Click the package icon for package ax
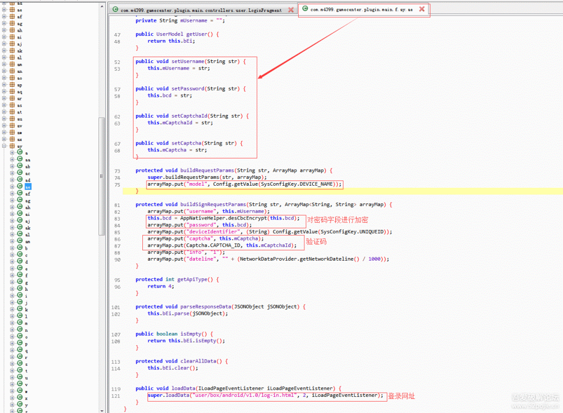563x413 pixels. pyautogui.click(x=12, y=139)
